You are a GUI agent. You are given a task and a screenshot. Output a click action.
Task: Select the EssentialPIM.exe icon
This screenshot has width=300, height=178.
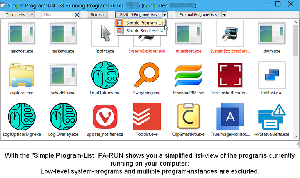[188, 75]
